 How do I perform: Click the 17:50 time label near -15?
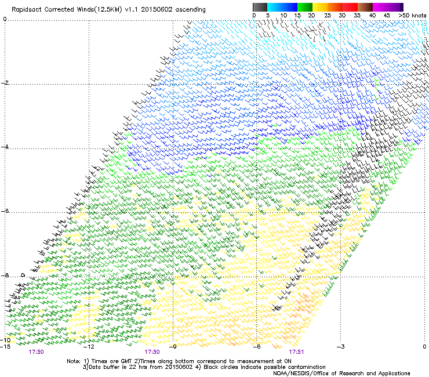click(36, 352)
